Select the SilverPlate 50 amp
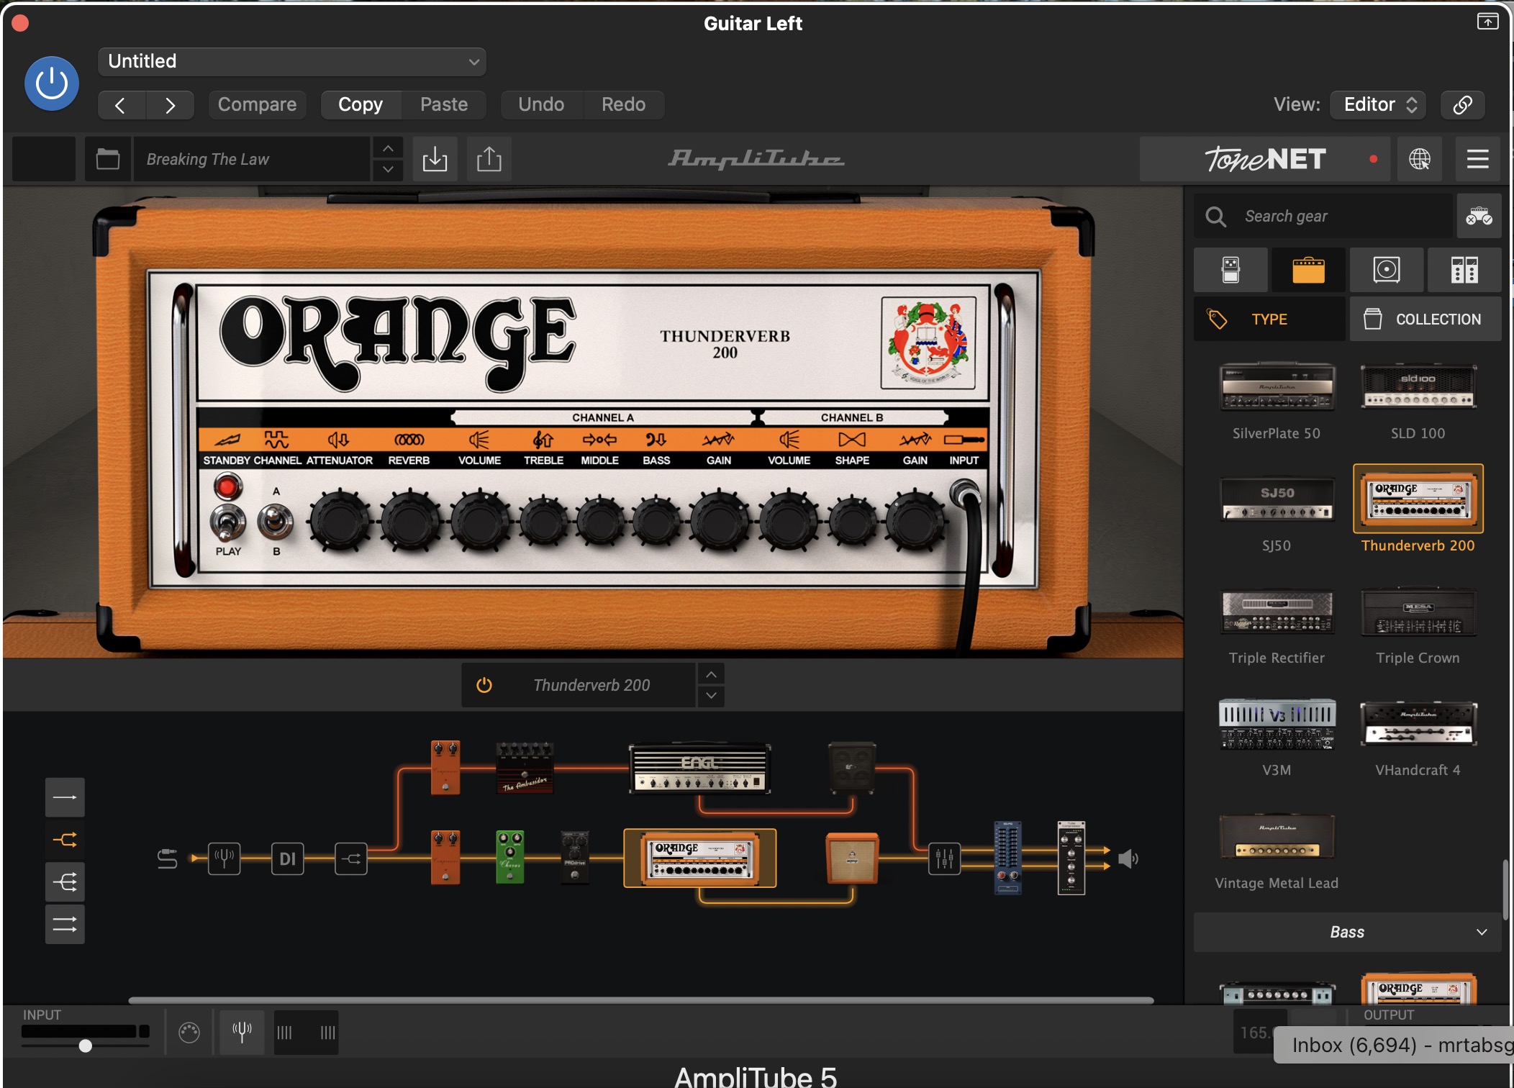1514x1088 pixels. pyautogui.click(x=1277, y=401)
